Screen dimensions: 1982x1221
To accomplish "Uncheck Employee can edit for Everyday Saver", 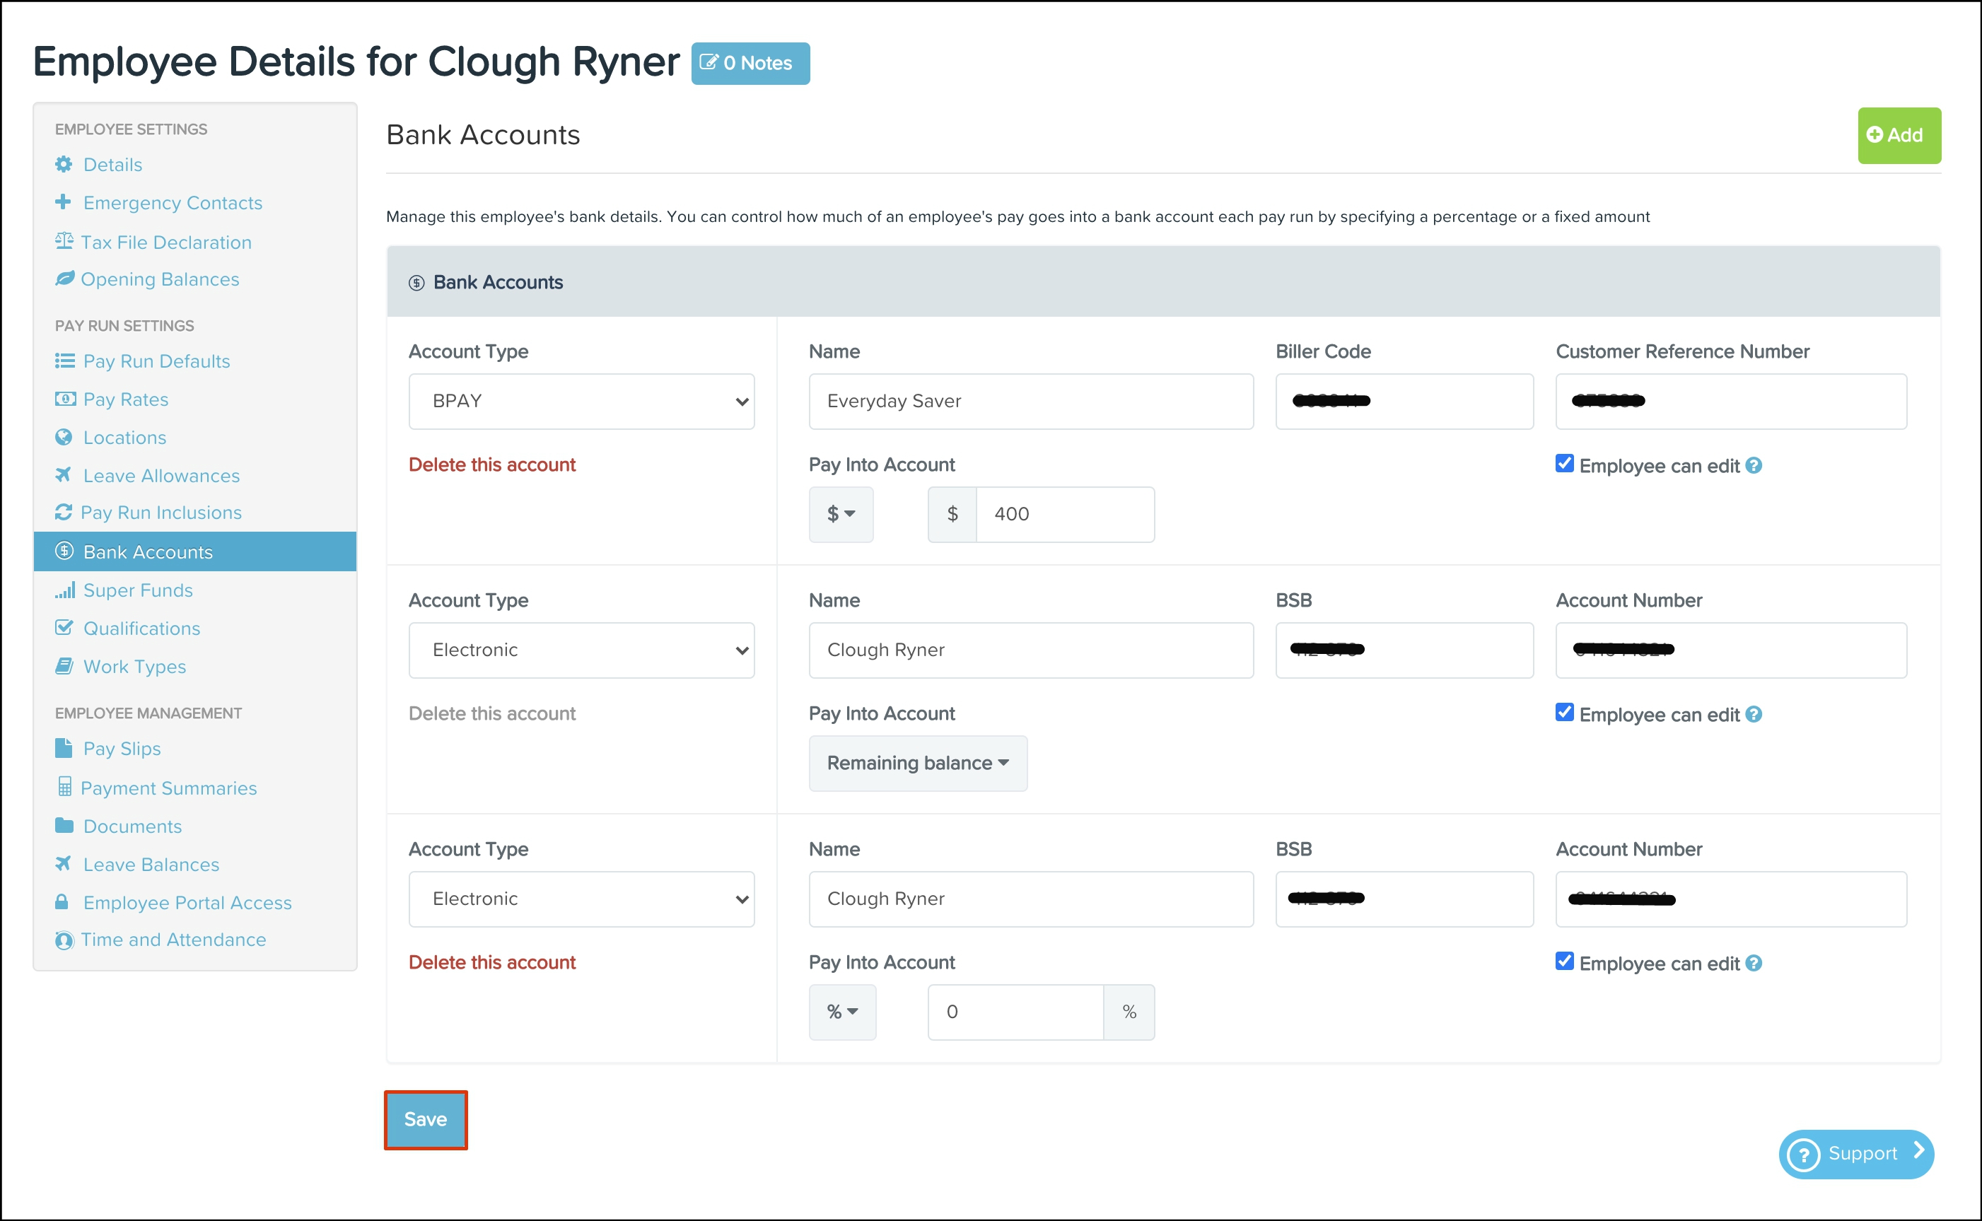I will pyautogui.click(x=1566, y=464).
